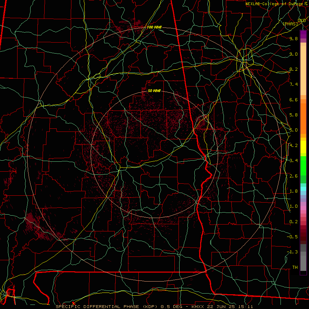
Task: Click the 8.2 scale value
Action: [x=294, y=69]
